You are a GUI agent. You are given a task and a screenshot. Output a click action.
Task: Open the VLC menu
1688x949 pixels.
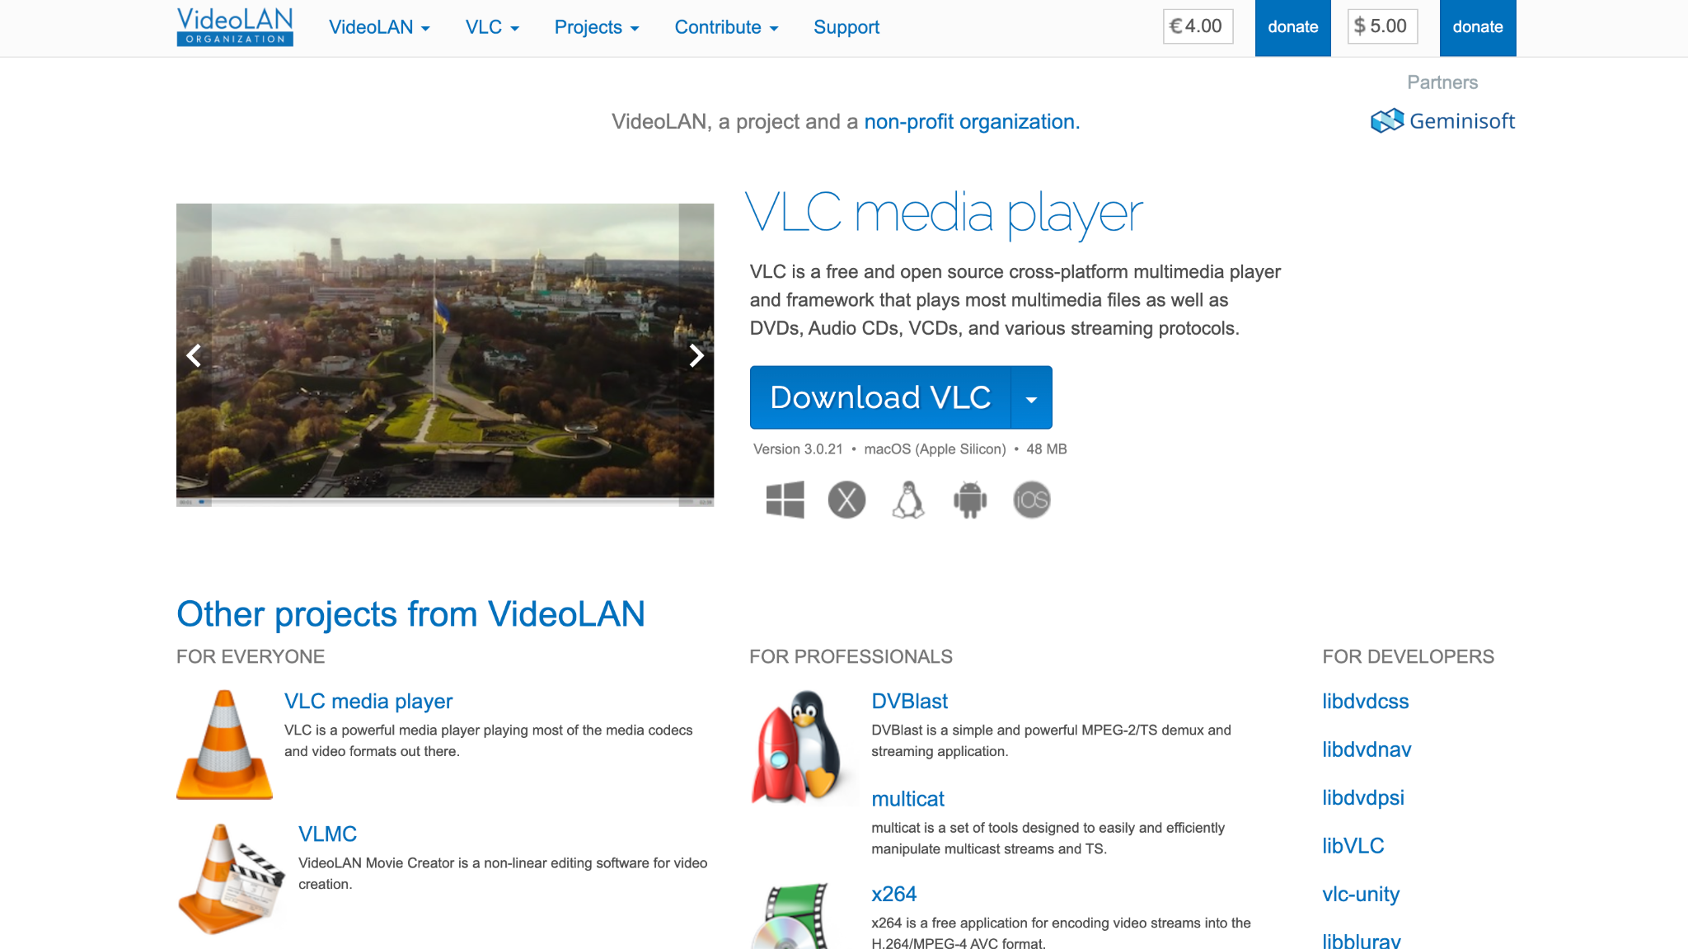click(490, 27)
